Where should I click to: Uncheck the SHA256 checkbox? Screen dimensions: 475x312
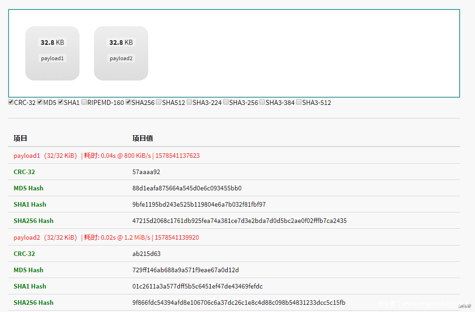point(128,102)
